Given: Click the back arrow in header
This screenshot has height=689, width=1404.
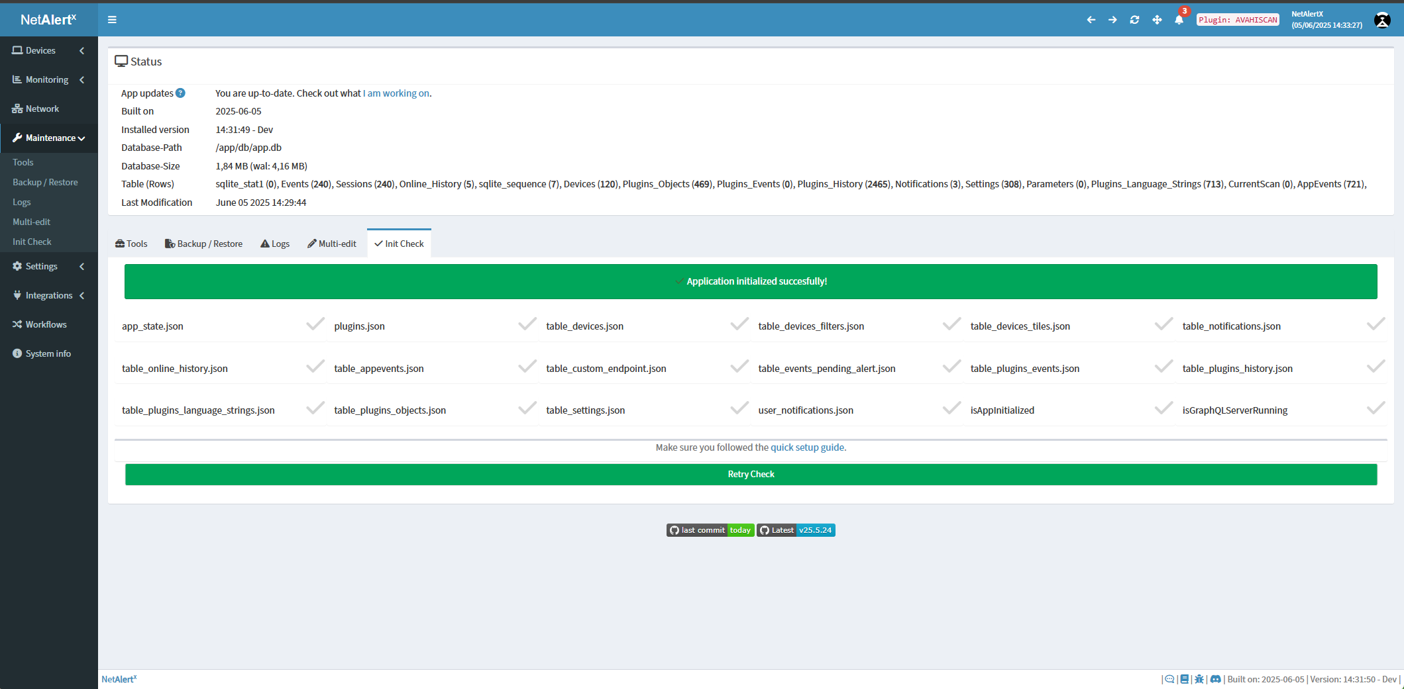Looking at the screenshot, I should [x=1091, y=20].
